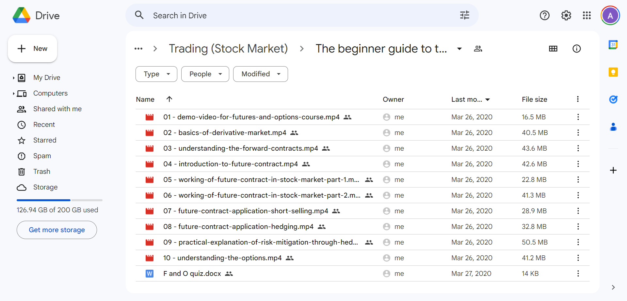The width and height of the screenshot is (627, 301).
Task: Click the New button
Action: click(x=33, y=49)
